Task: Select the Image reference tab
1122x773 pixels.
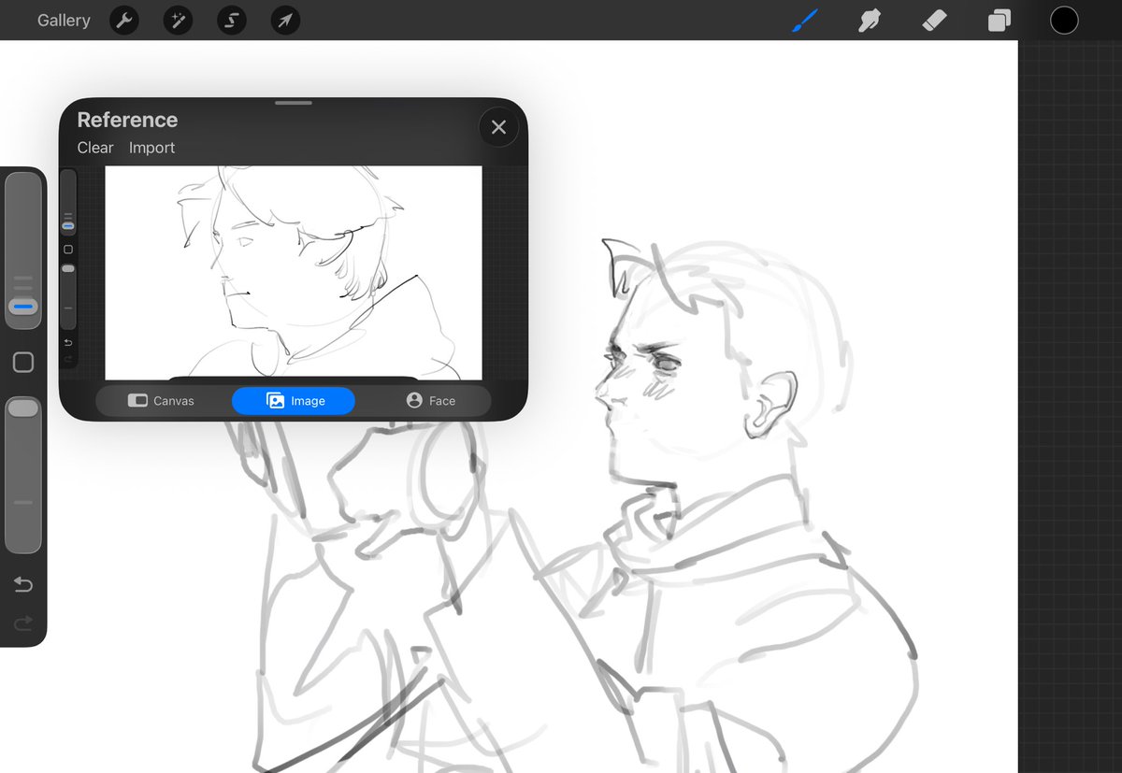Action: 294,401
